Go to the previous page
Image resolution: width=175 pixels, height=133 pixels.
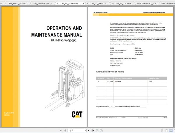click(65, 130)
